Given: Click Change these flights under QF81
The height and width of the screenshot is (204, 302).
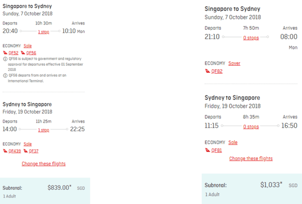Looking at the screenshot, I should 251,159.
